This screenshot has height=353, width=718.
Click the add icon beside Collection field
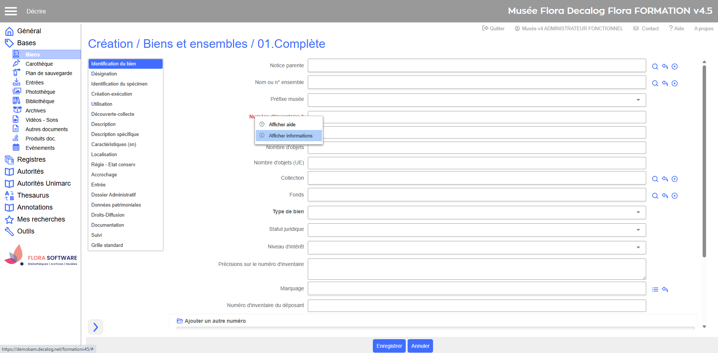point(674,179)
